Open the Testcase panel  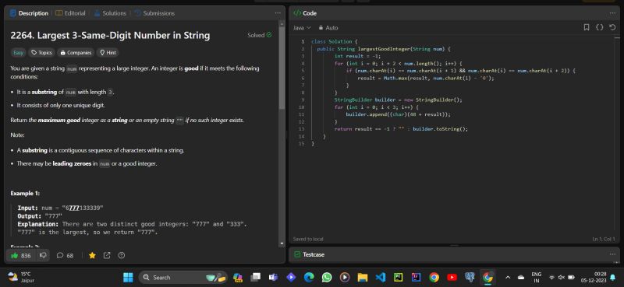309,254
